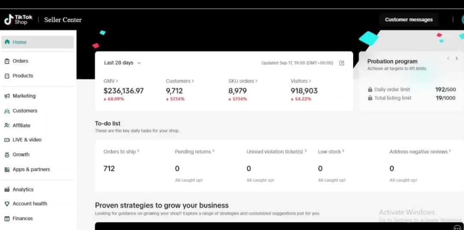Select Finances in the sidebar menu
Image resolution: width=464 pixels, height=230 pixels.
tap(22, 218)
